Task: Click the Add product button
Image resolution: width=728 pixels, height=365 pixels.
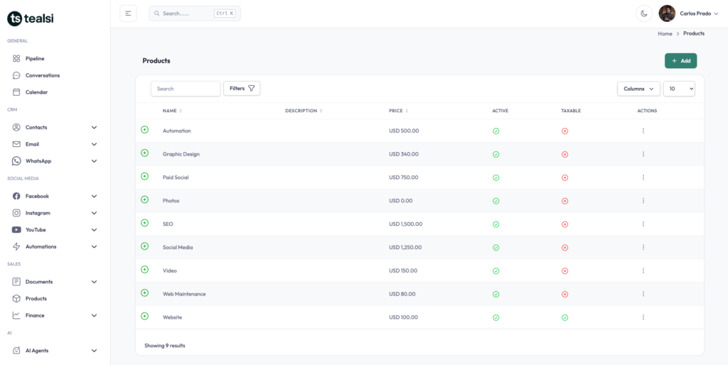Action: 680,61
